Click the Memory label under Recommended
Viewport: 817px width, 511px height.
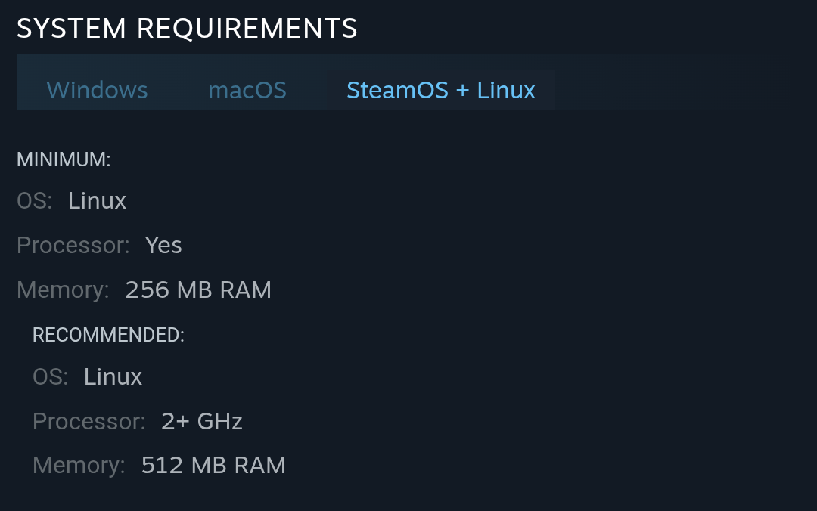(x=79, y=465)
